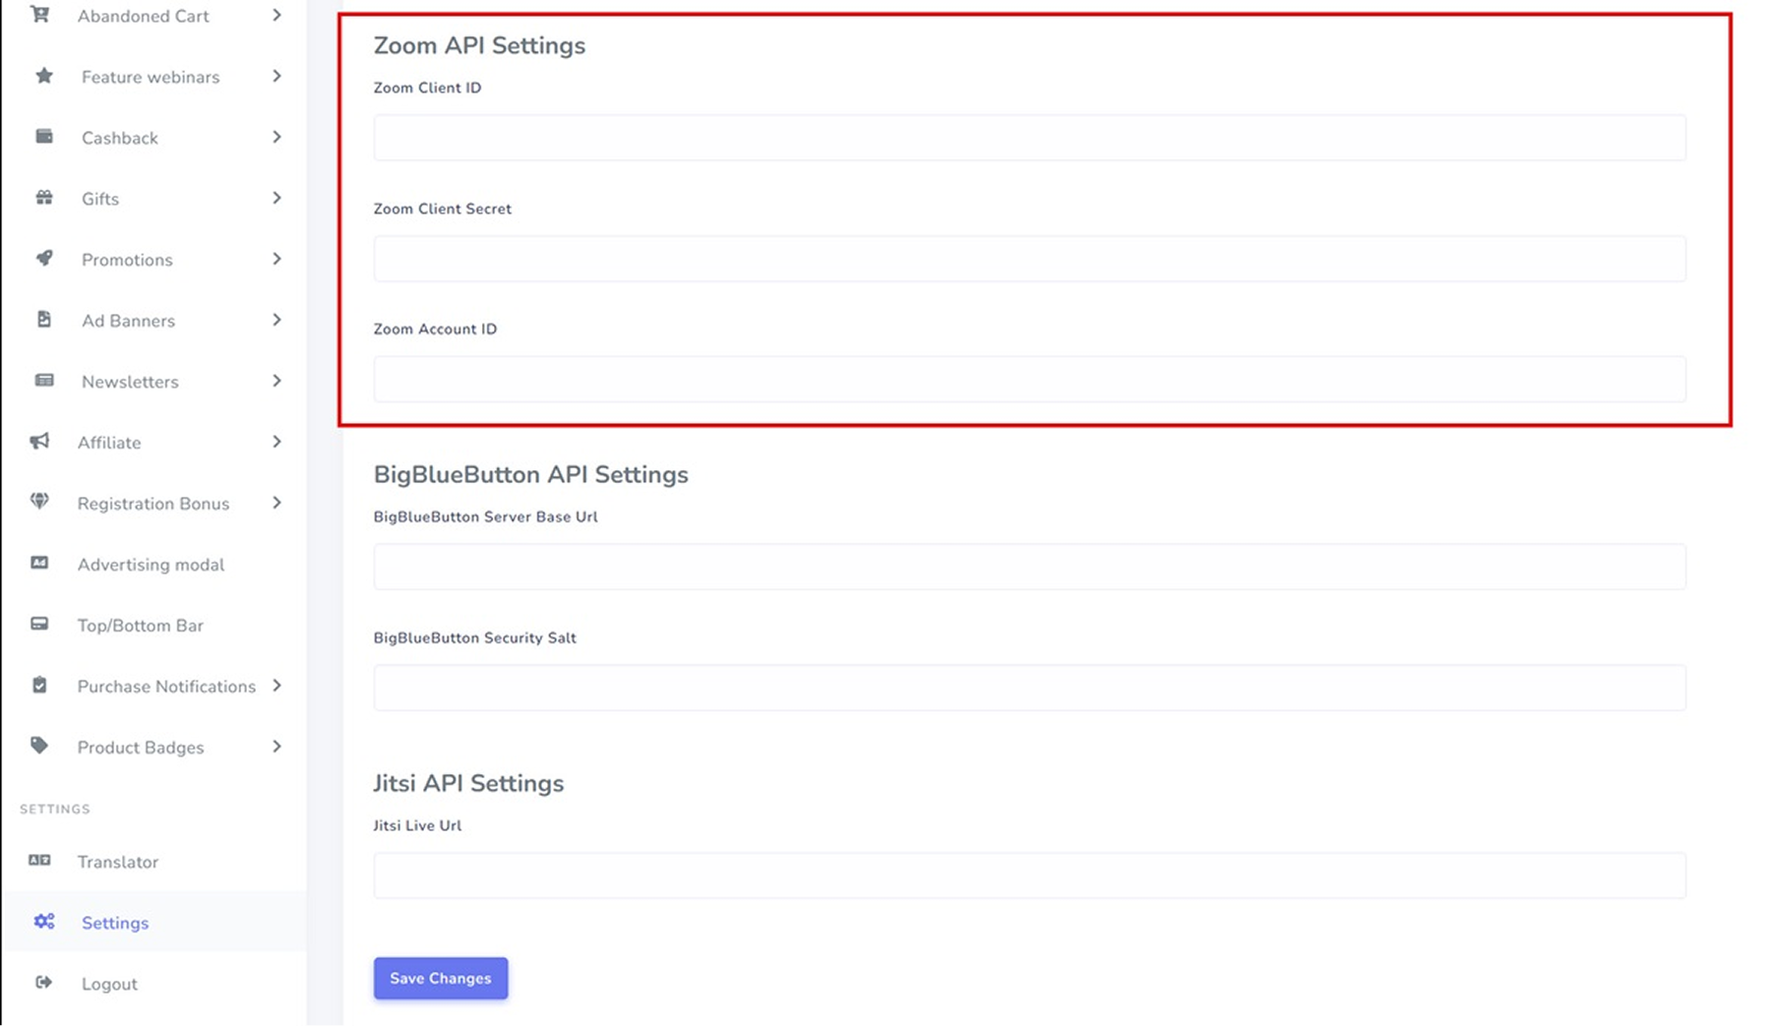Open the Registration Bonus menu item
1771x1026 pixels.
(153, 504)
